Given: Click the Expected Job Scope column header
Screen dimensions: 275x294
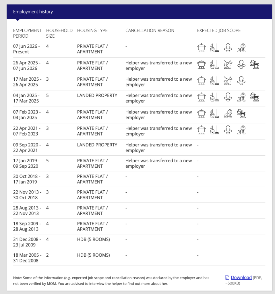Looking at the screenshot, I should tap(219, 30).
